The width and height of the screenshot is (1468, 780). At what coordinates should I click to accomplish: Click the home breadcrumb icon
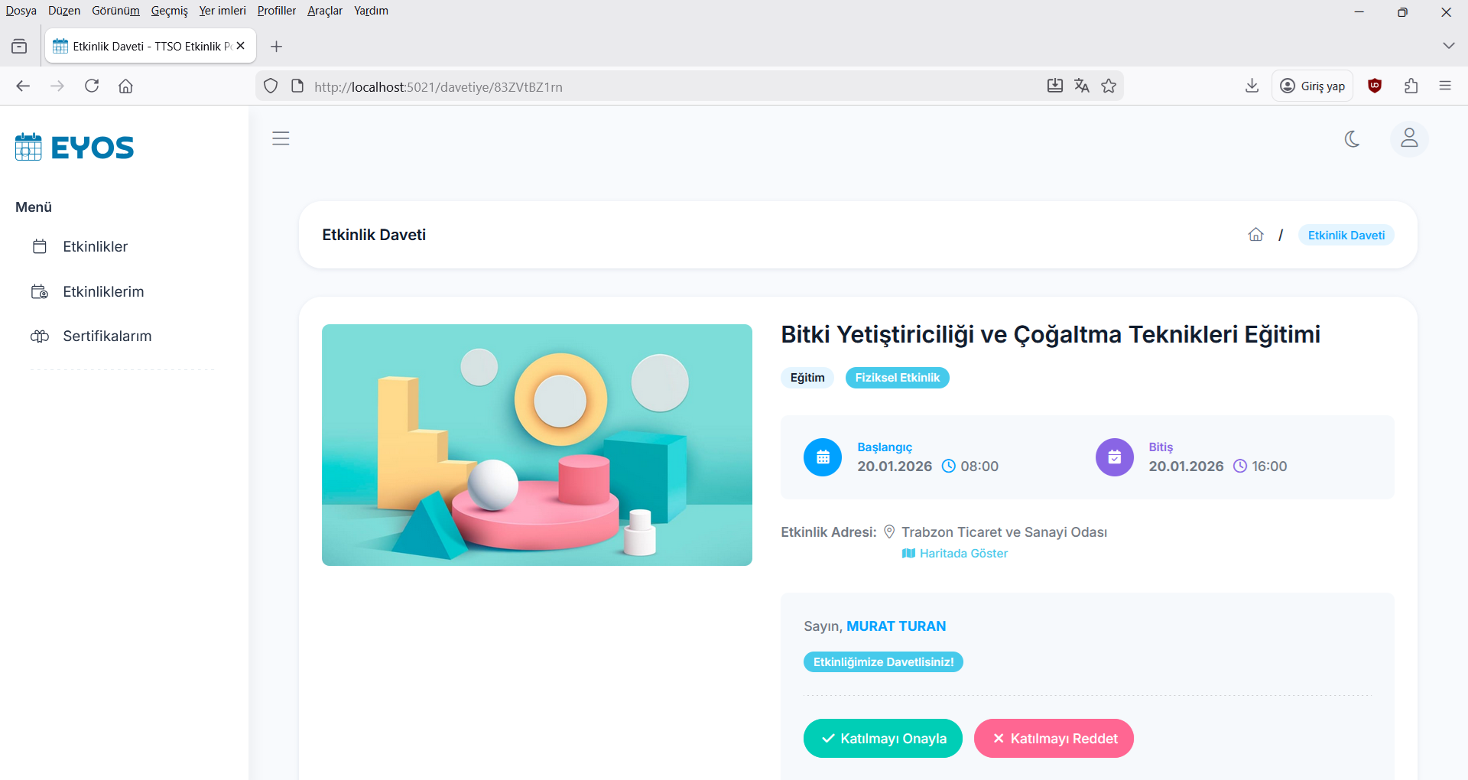1255,235
